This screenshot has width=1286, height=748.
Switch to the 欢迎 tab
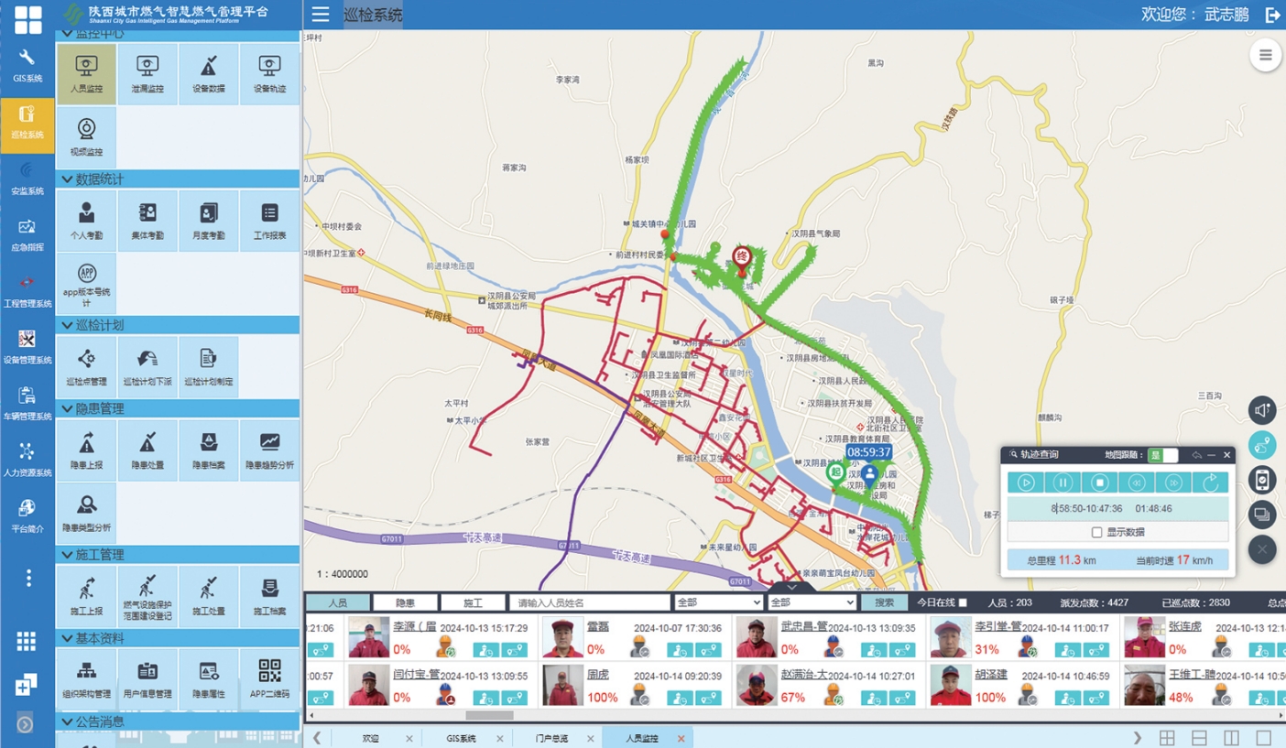(x=370, y=738)
